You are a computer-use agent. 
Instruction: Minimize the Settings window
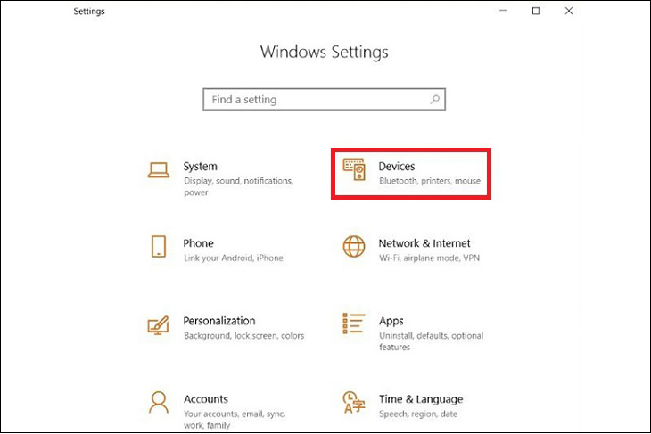503,11
